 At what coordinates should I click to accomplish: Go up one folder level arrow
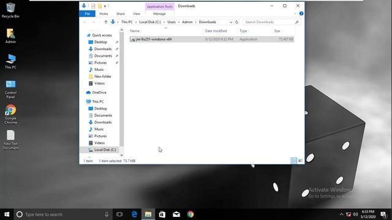click(x=106, y=22)
